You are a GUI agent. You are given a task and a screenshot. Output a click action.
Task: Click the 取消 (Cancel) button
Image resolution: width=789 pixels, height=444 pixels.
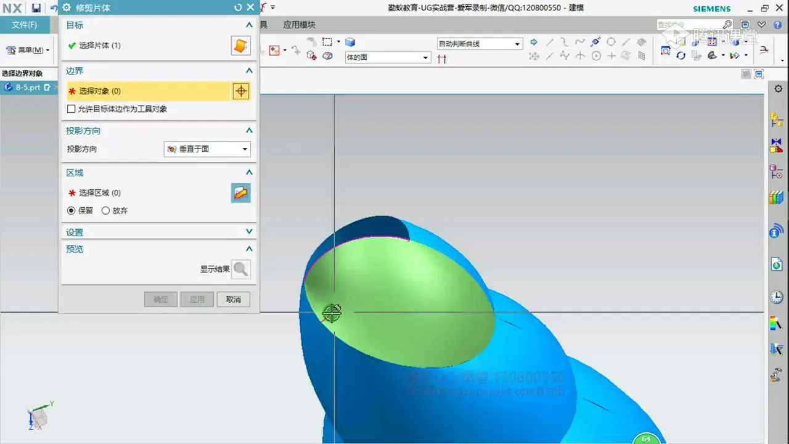pos(233,299)
